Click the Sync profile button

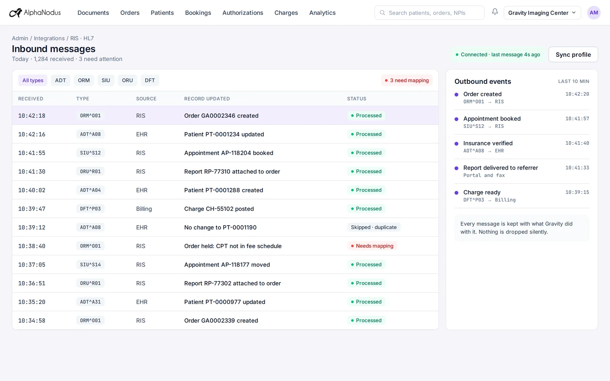coord(573,54)
